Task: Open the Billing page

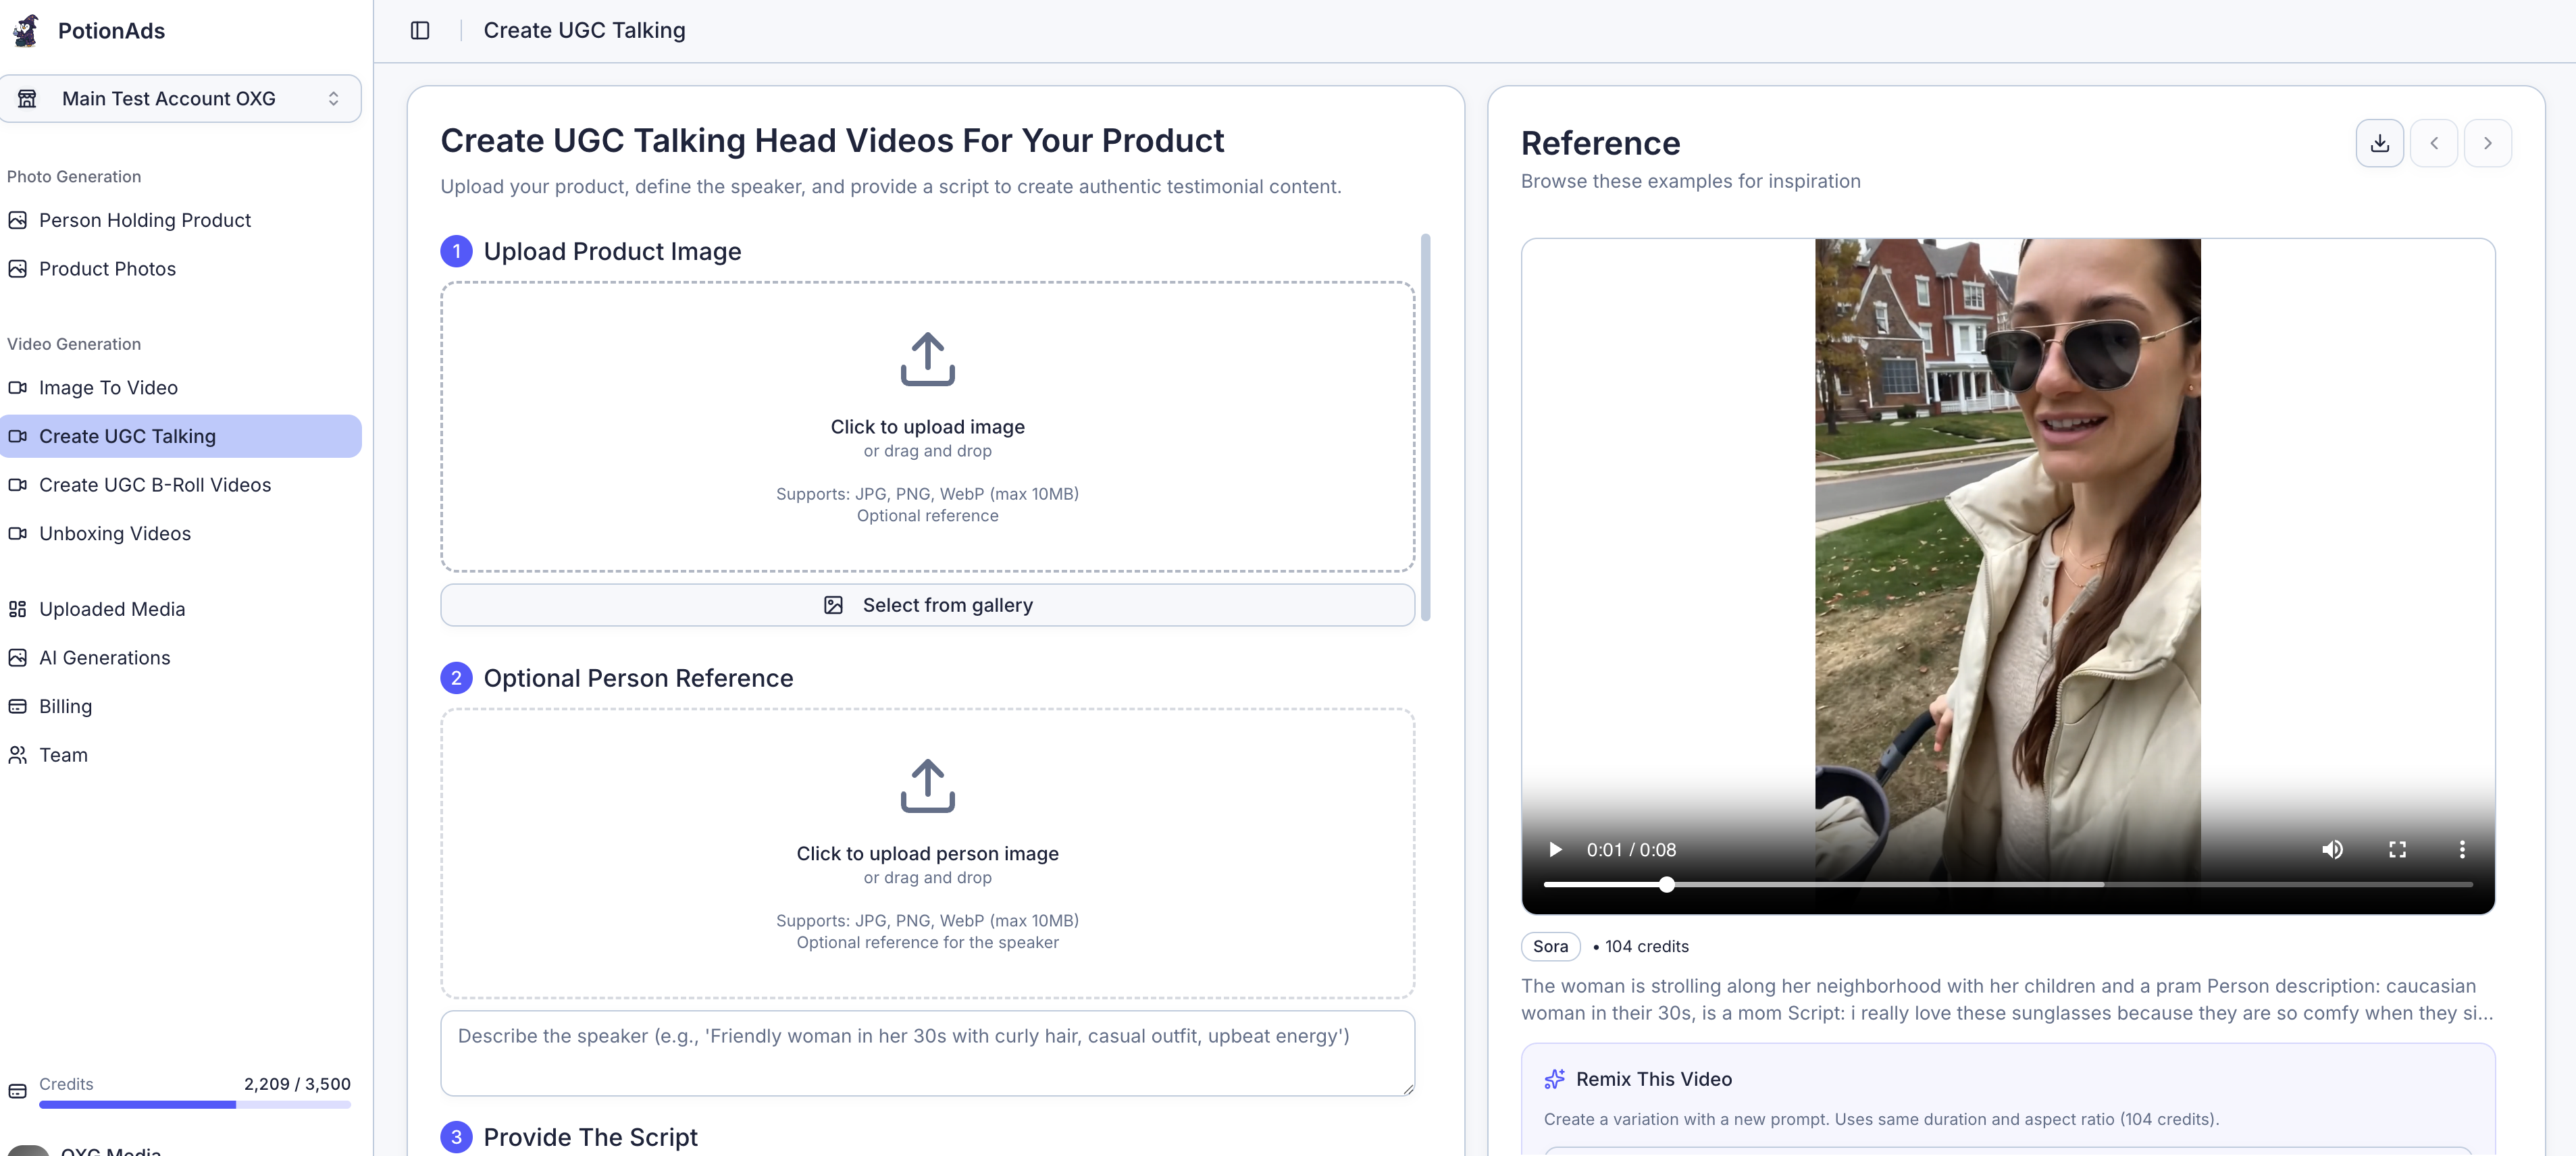Action: 65,706
